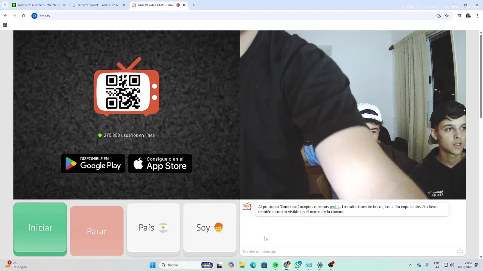Open Copilot from the taskbar
Viewport: 483px width, 271px height.
point(231,265)
